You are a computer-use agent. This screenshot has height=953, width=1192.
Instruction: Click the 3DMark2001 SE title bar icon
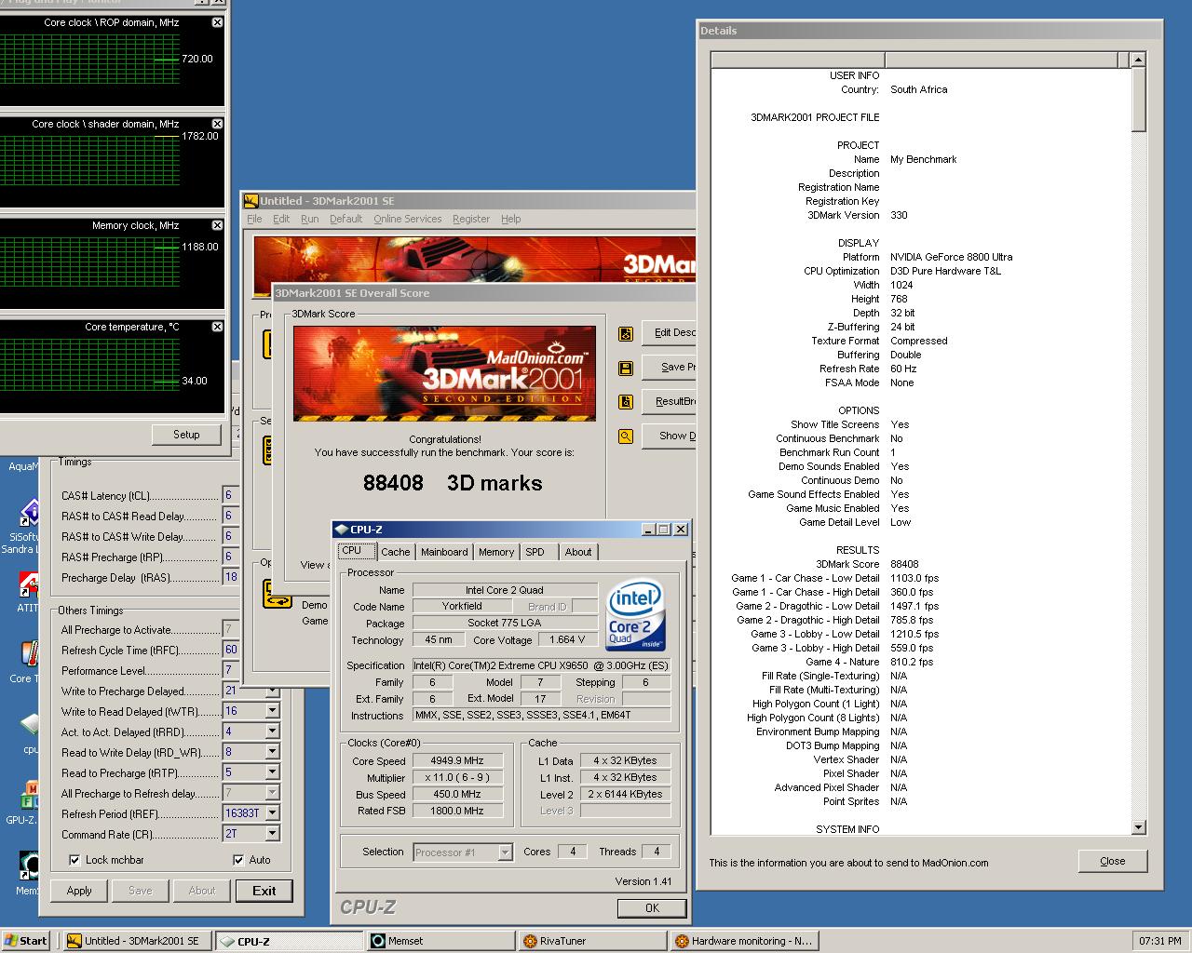pyautogui.click(x=251, y=200)
